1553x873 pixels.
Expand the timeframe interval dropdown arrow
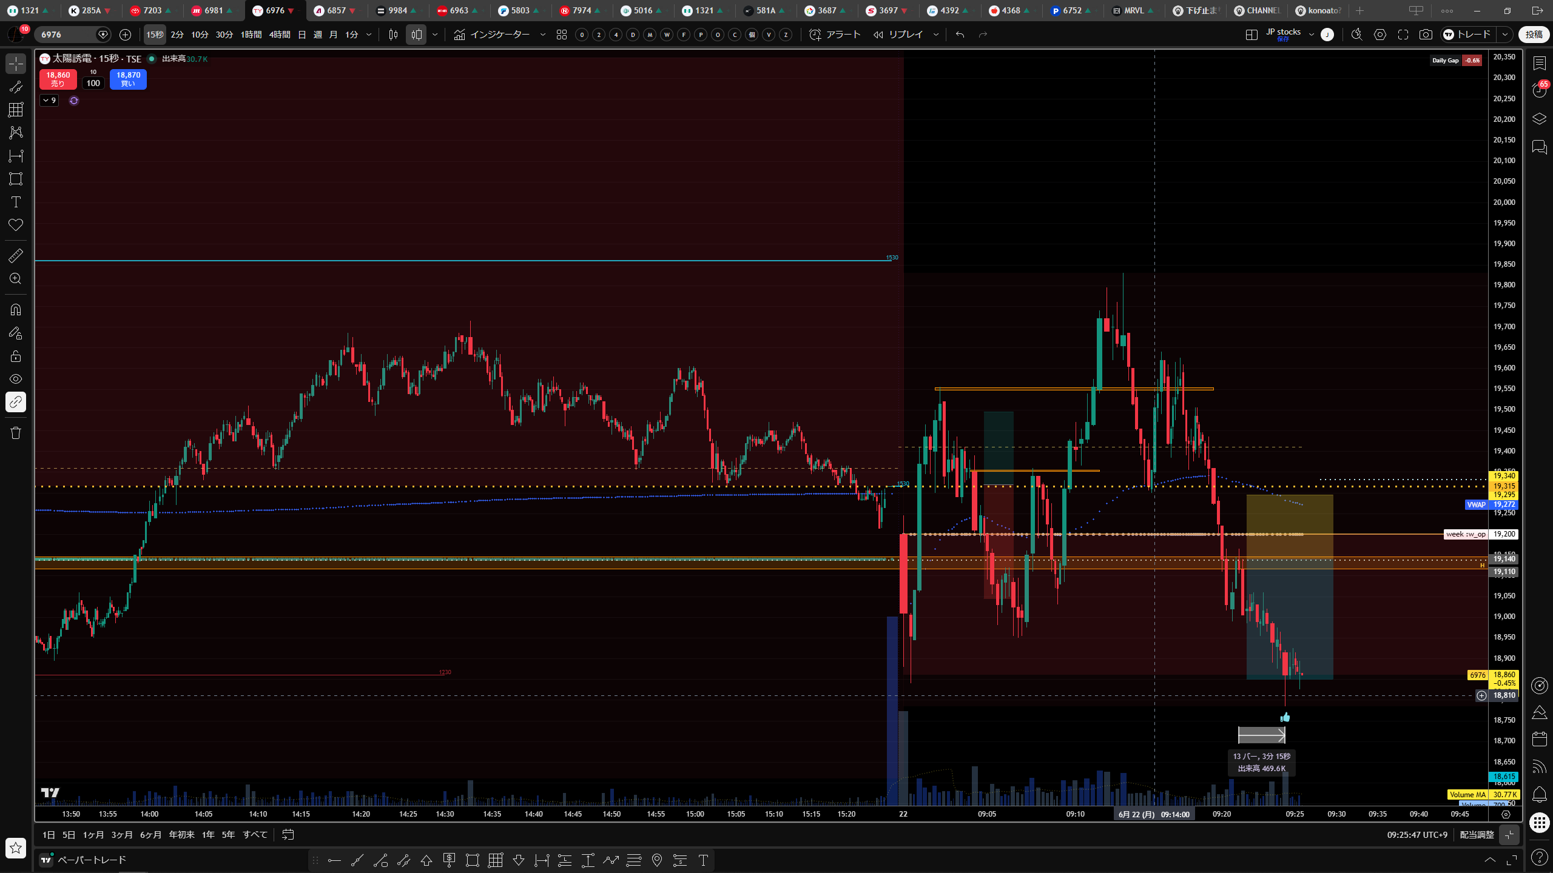point(369,35)
